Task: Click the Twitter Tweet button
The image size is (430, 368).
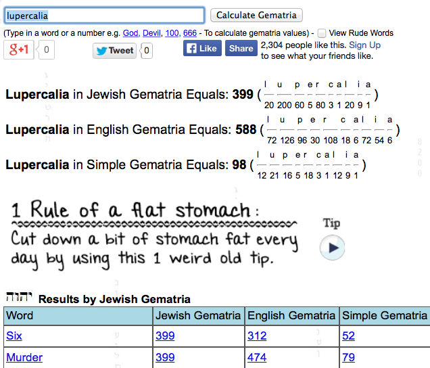Action: pyautogui.click(x=115, y=51)
